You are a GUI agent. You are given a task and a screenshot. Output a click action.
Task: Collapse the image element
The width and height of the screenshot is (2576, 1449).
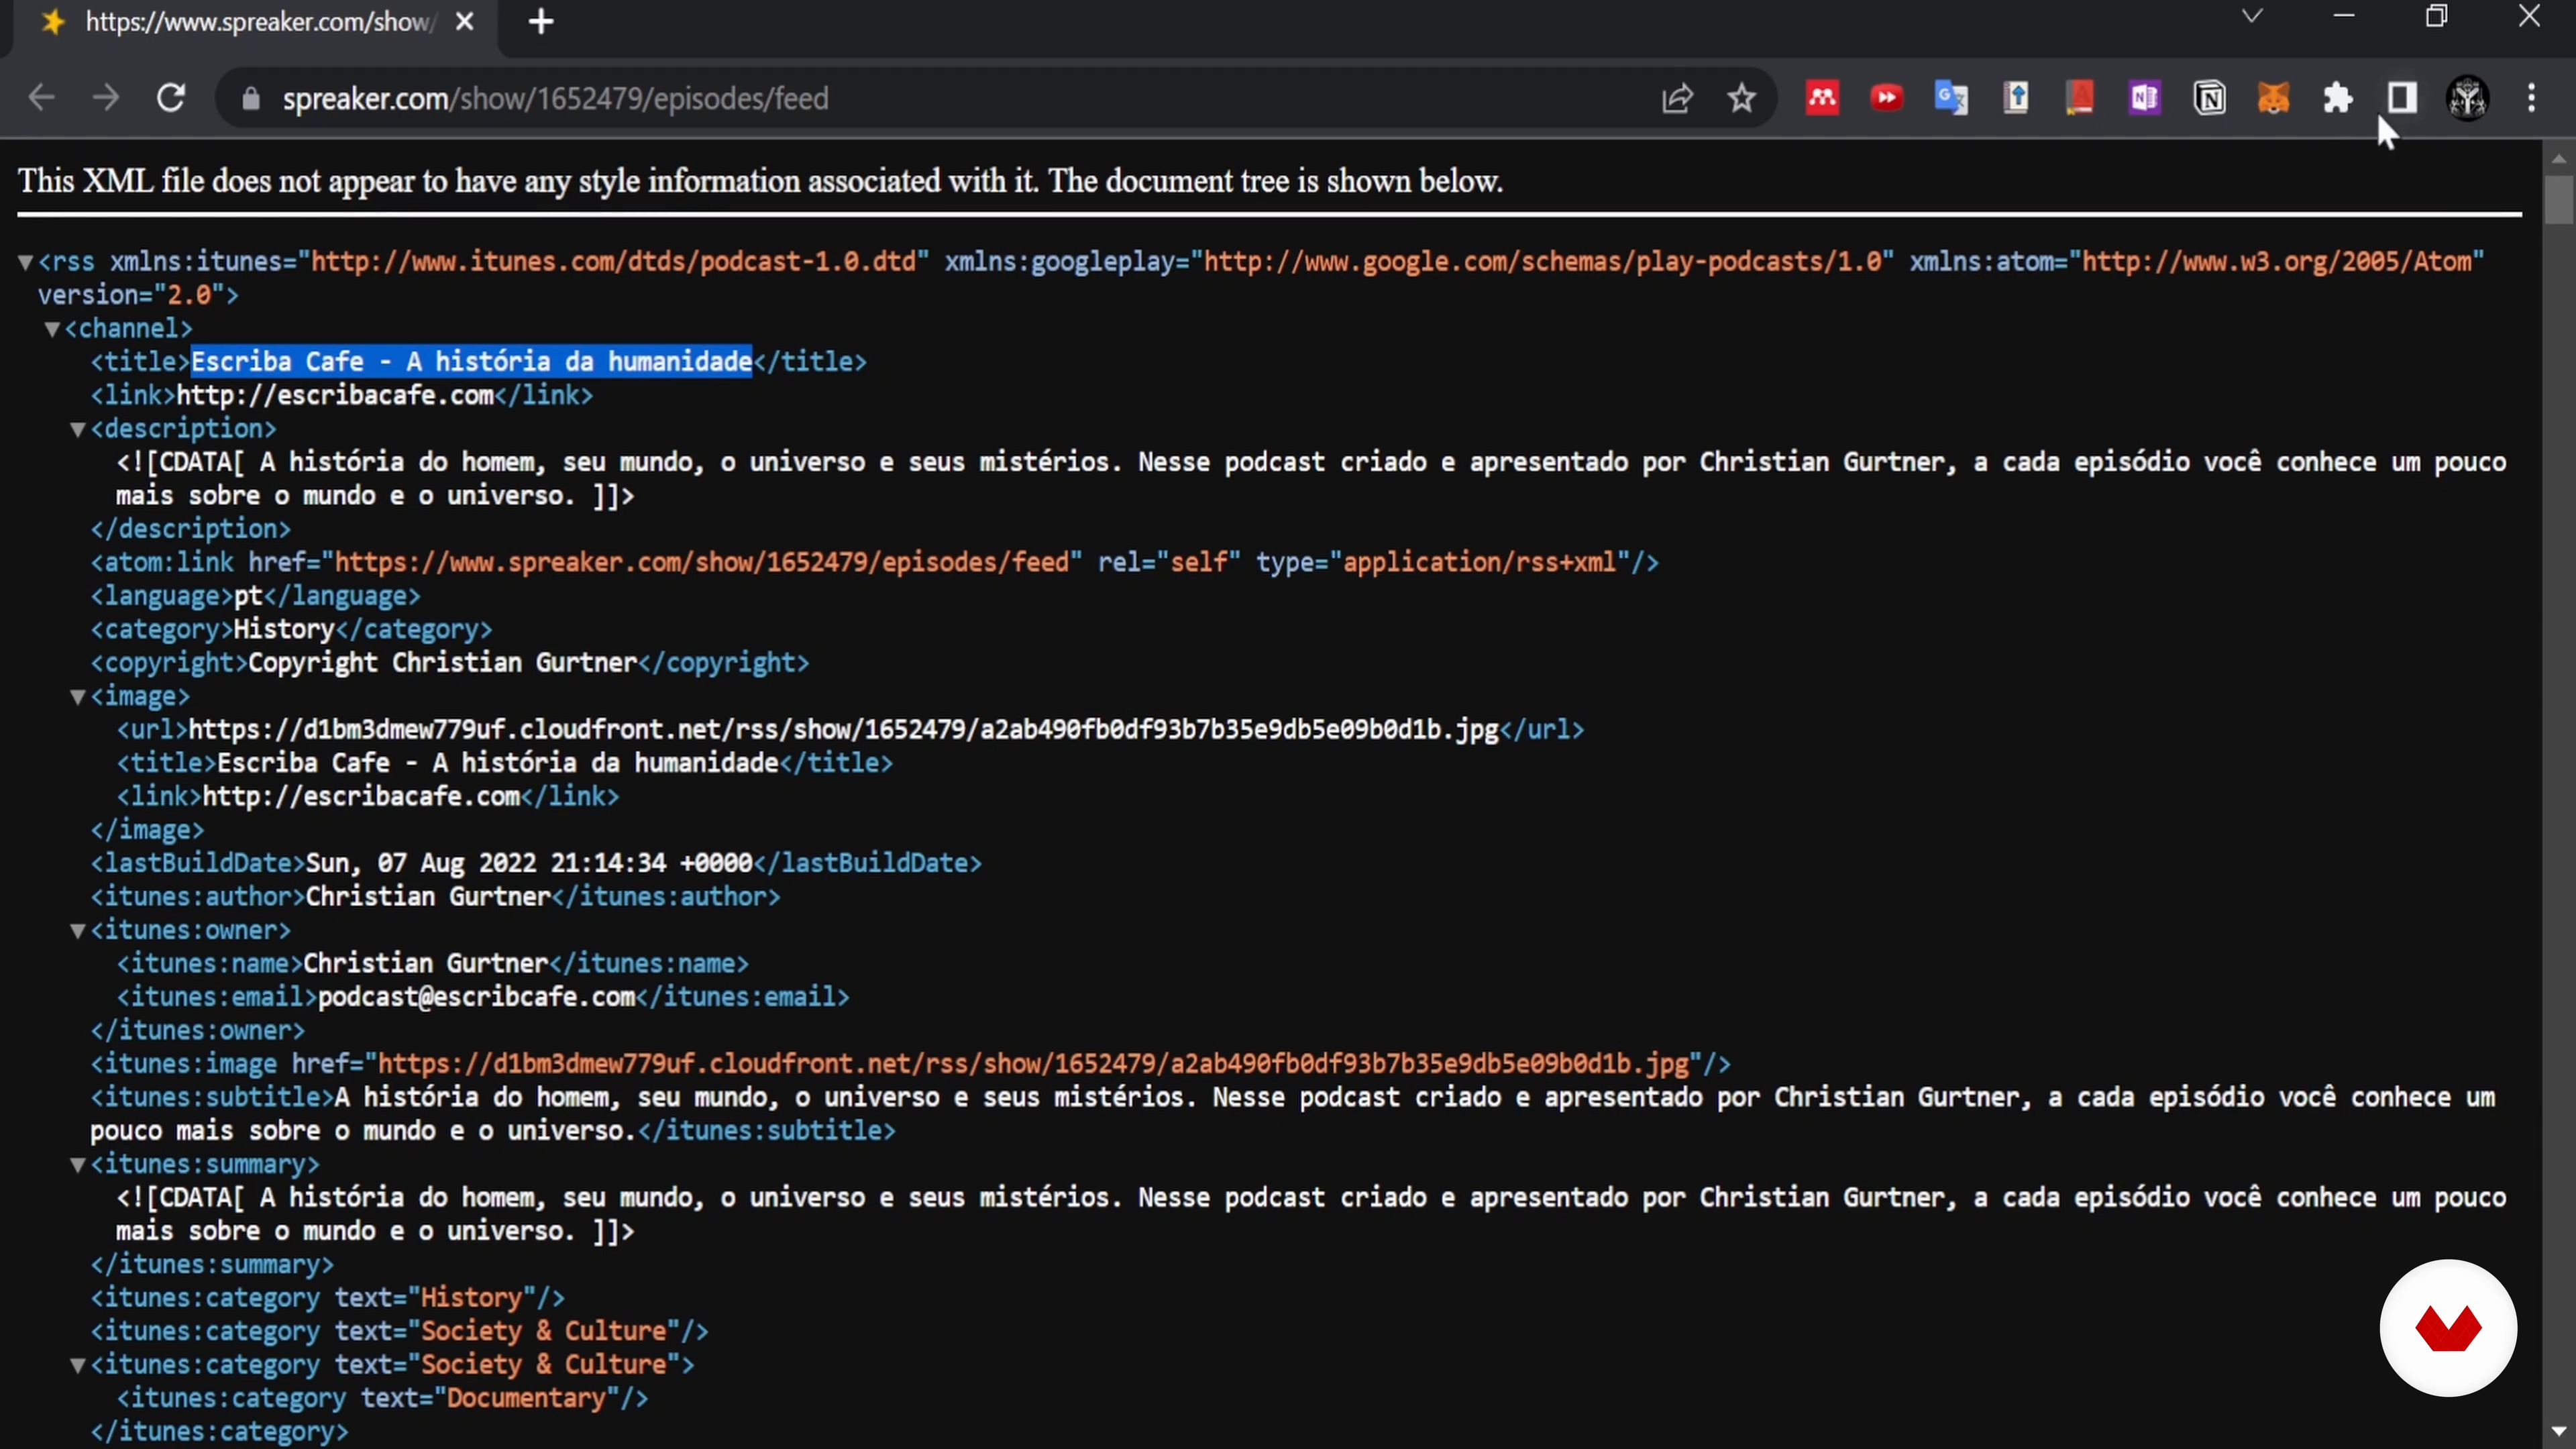(x=78, y=697)
